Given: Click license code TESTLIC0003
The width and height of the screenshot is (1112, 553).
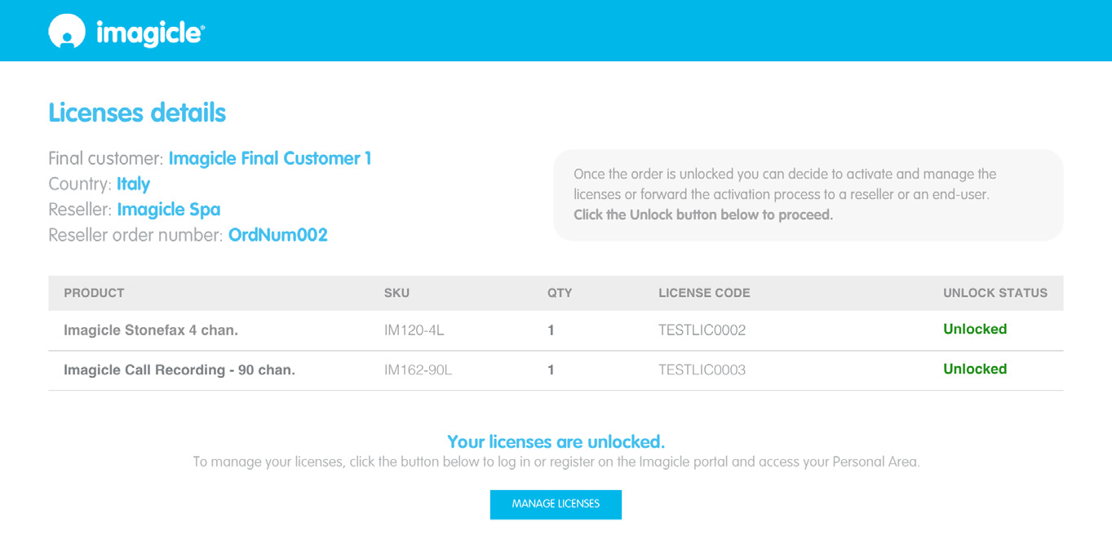Looking at the screenshot, I should [x=702, y=370].
